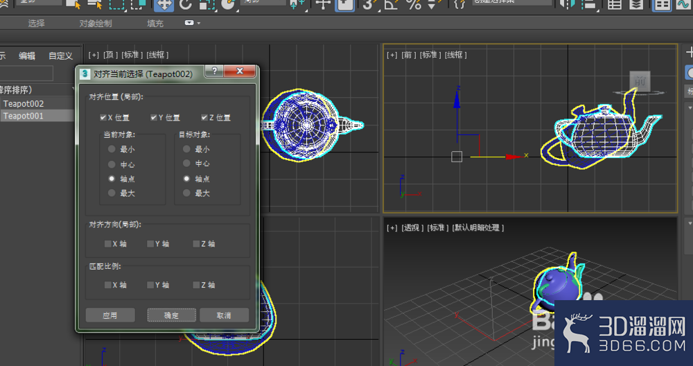Enable X 轴 in 匹配比例
The image size is (693, 366).
108,285
